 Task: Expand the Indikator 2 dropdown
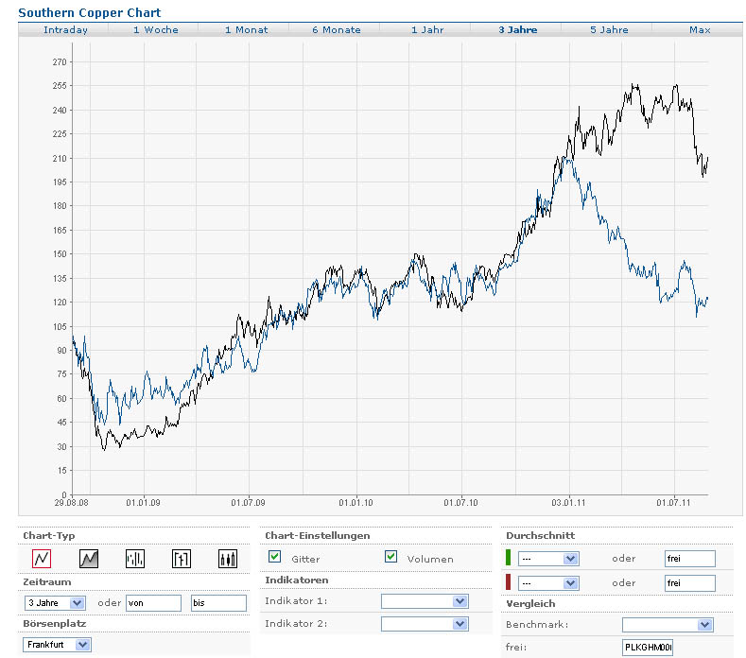tap(425, 624)
